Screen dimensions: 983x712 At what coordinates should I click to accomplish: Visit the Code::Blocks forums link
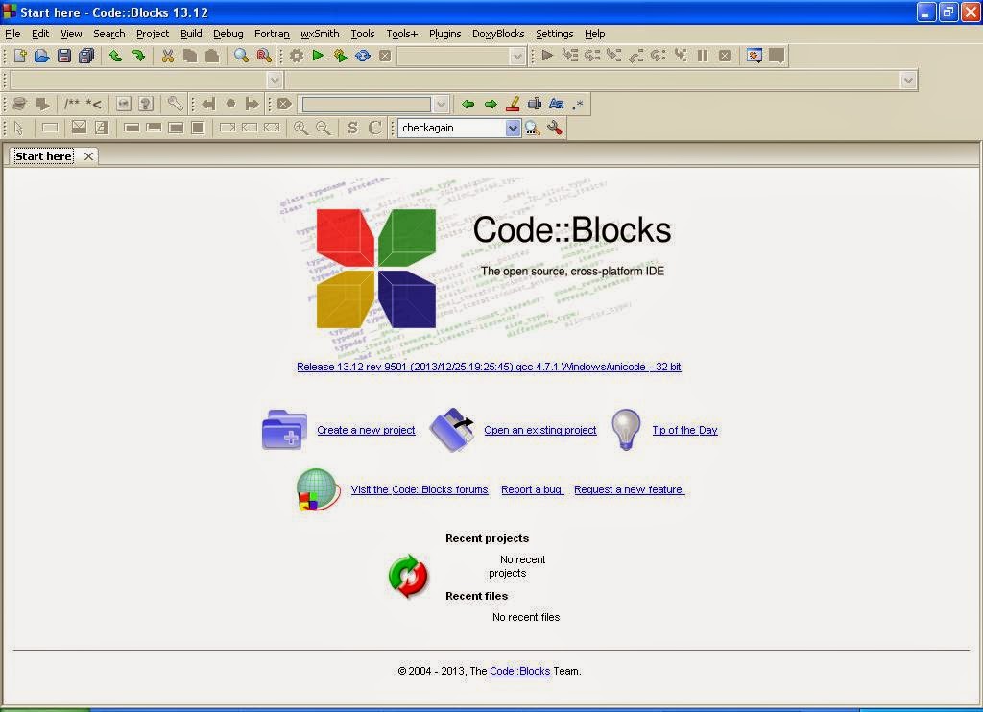click(x=420, y=489)
